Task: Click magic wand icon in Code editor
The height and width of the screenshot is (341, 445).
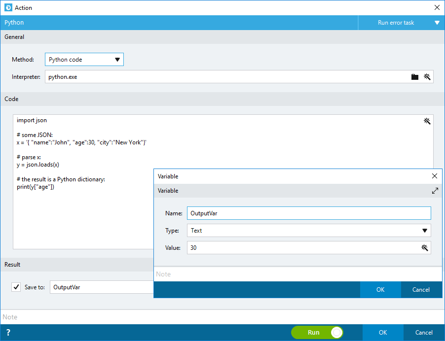Action: [x=427, y=121]
